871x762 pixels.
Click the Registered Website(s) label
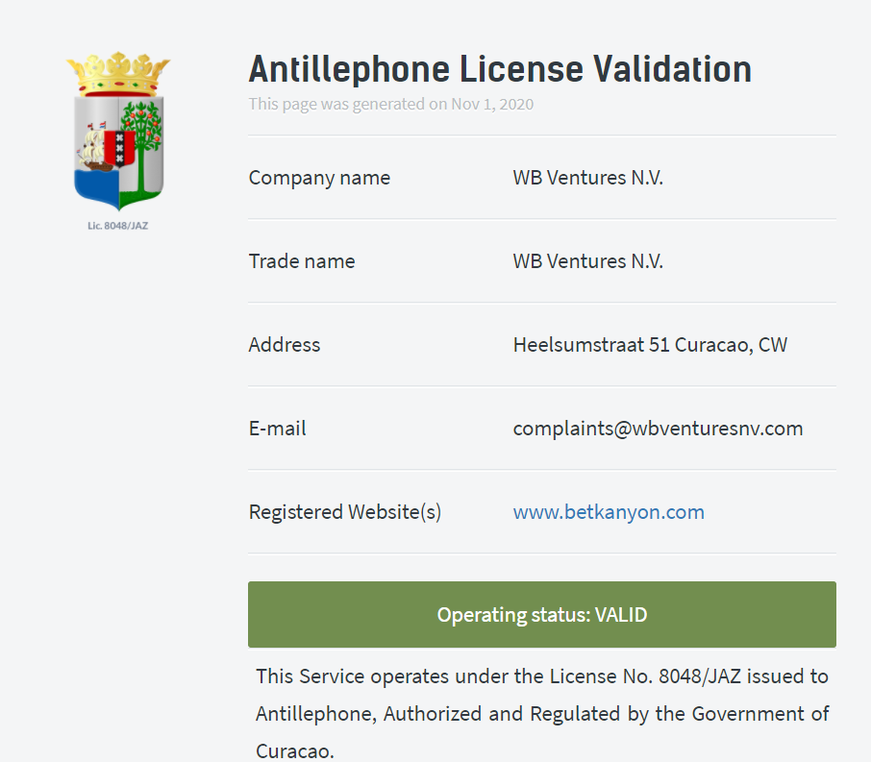click(x=345, y=511)
